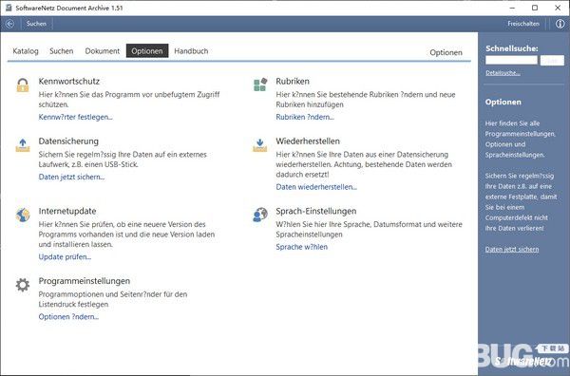This screenshot has width=570, height=376.
Task: Click the Rubriken squares icon
Action: 260,85
